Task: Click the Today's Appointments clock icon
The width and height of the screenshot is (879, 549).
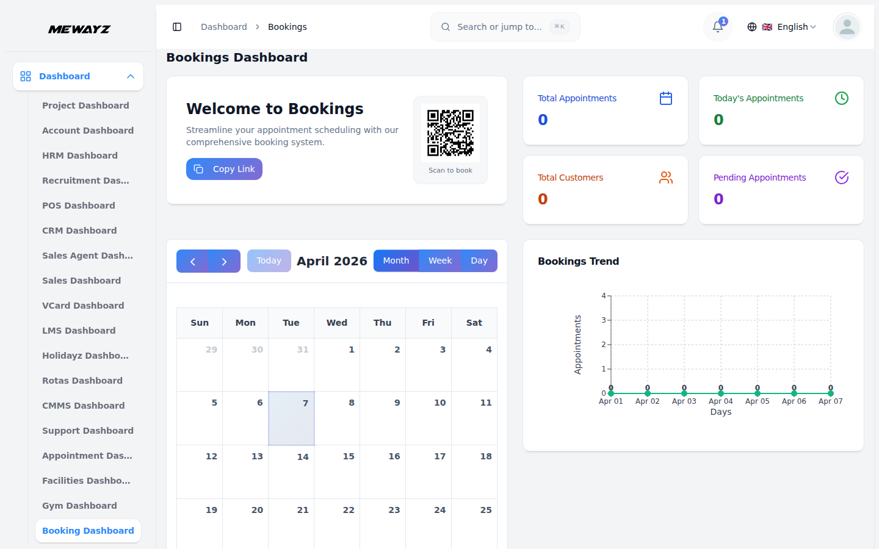Action: pyautogui.click(x=841, y=98)
